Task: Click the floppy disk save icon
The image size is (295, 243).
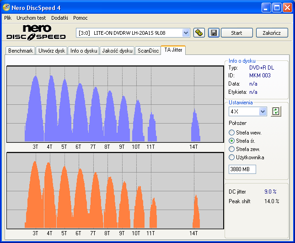Action: pyautogui.click(x=214, y=33)
